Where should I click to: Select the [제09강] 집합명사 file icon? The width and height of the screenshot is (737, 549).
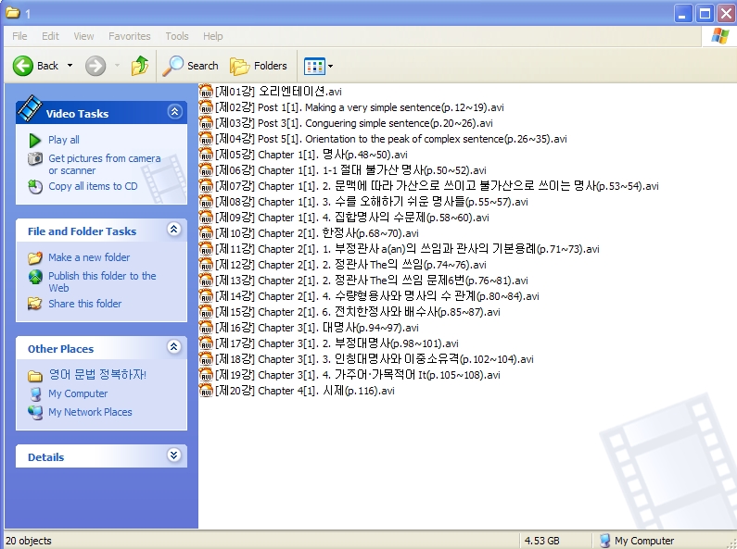point(206,217)
